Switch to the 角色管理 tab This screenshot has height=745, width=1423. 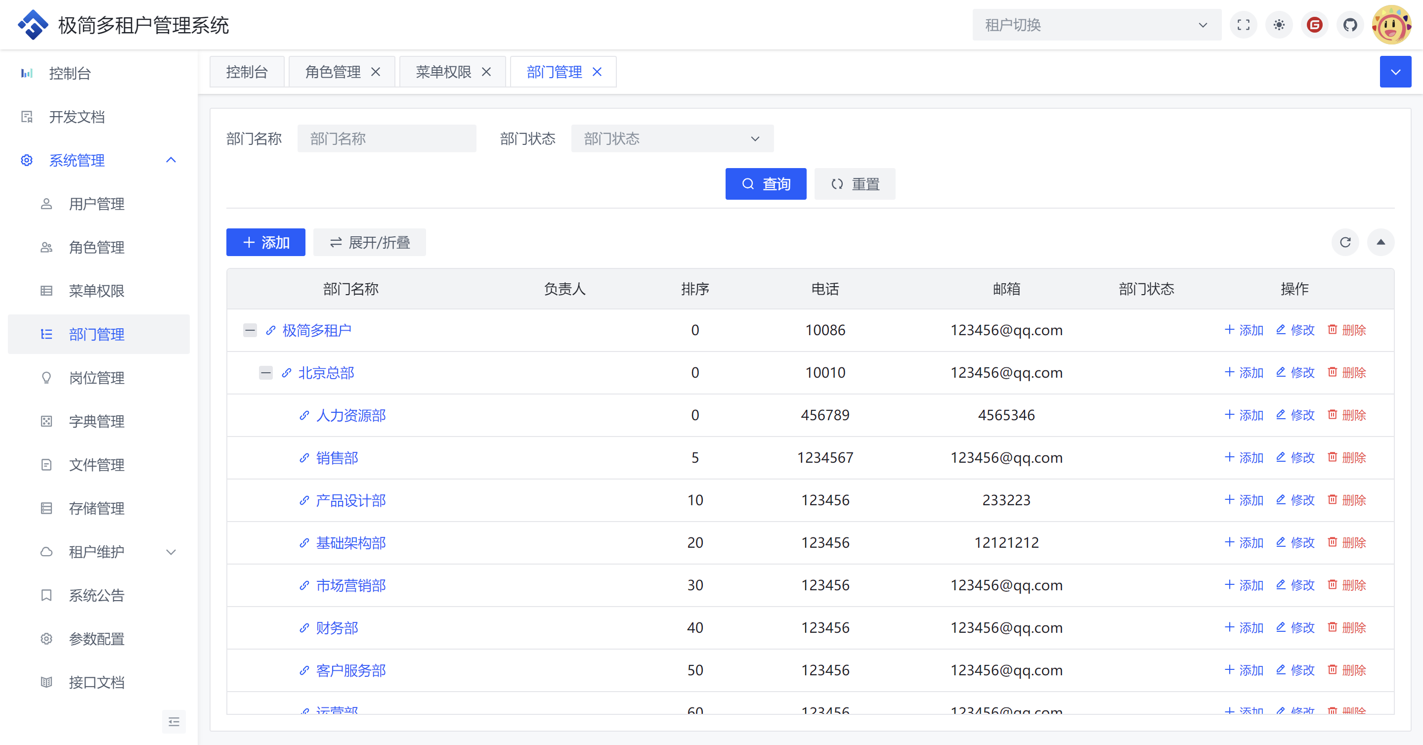(333, 72)
